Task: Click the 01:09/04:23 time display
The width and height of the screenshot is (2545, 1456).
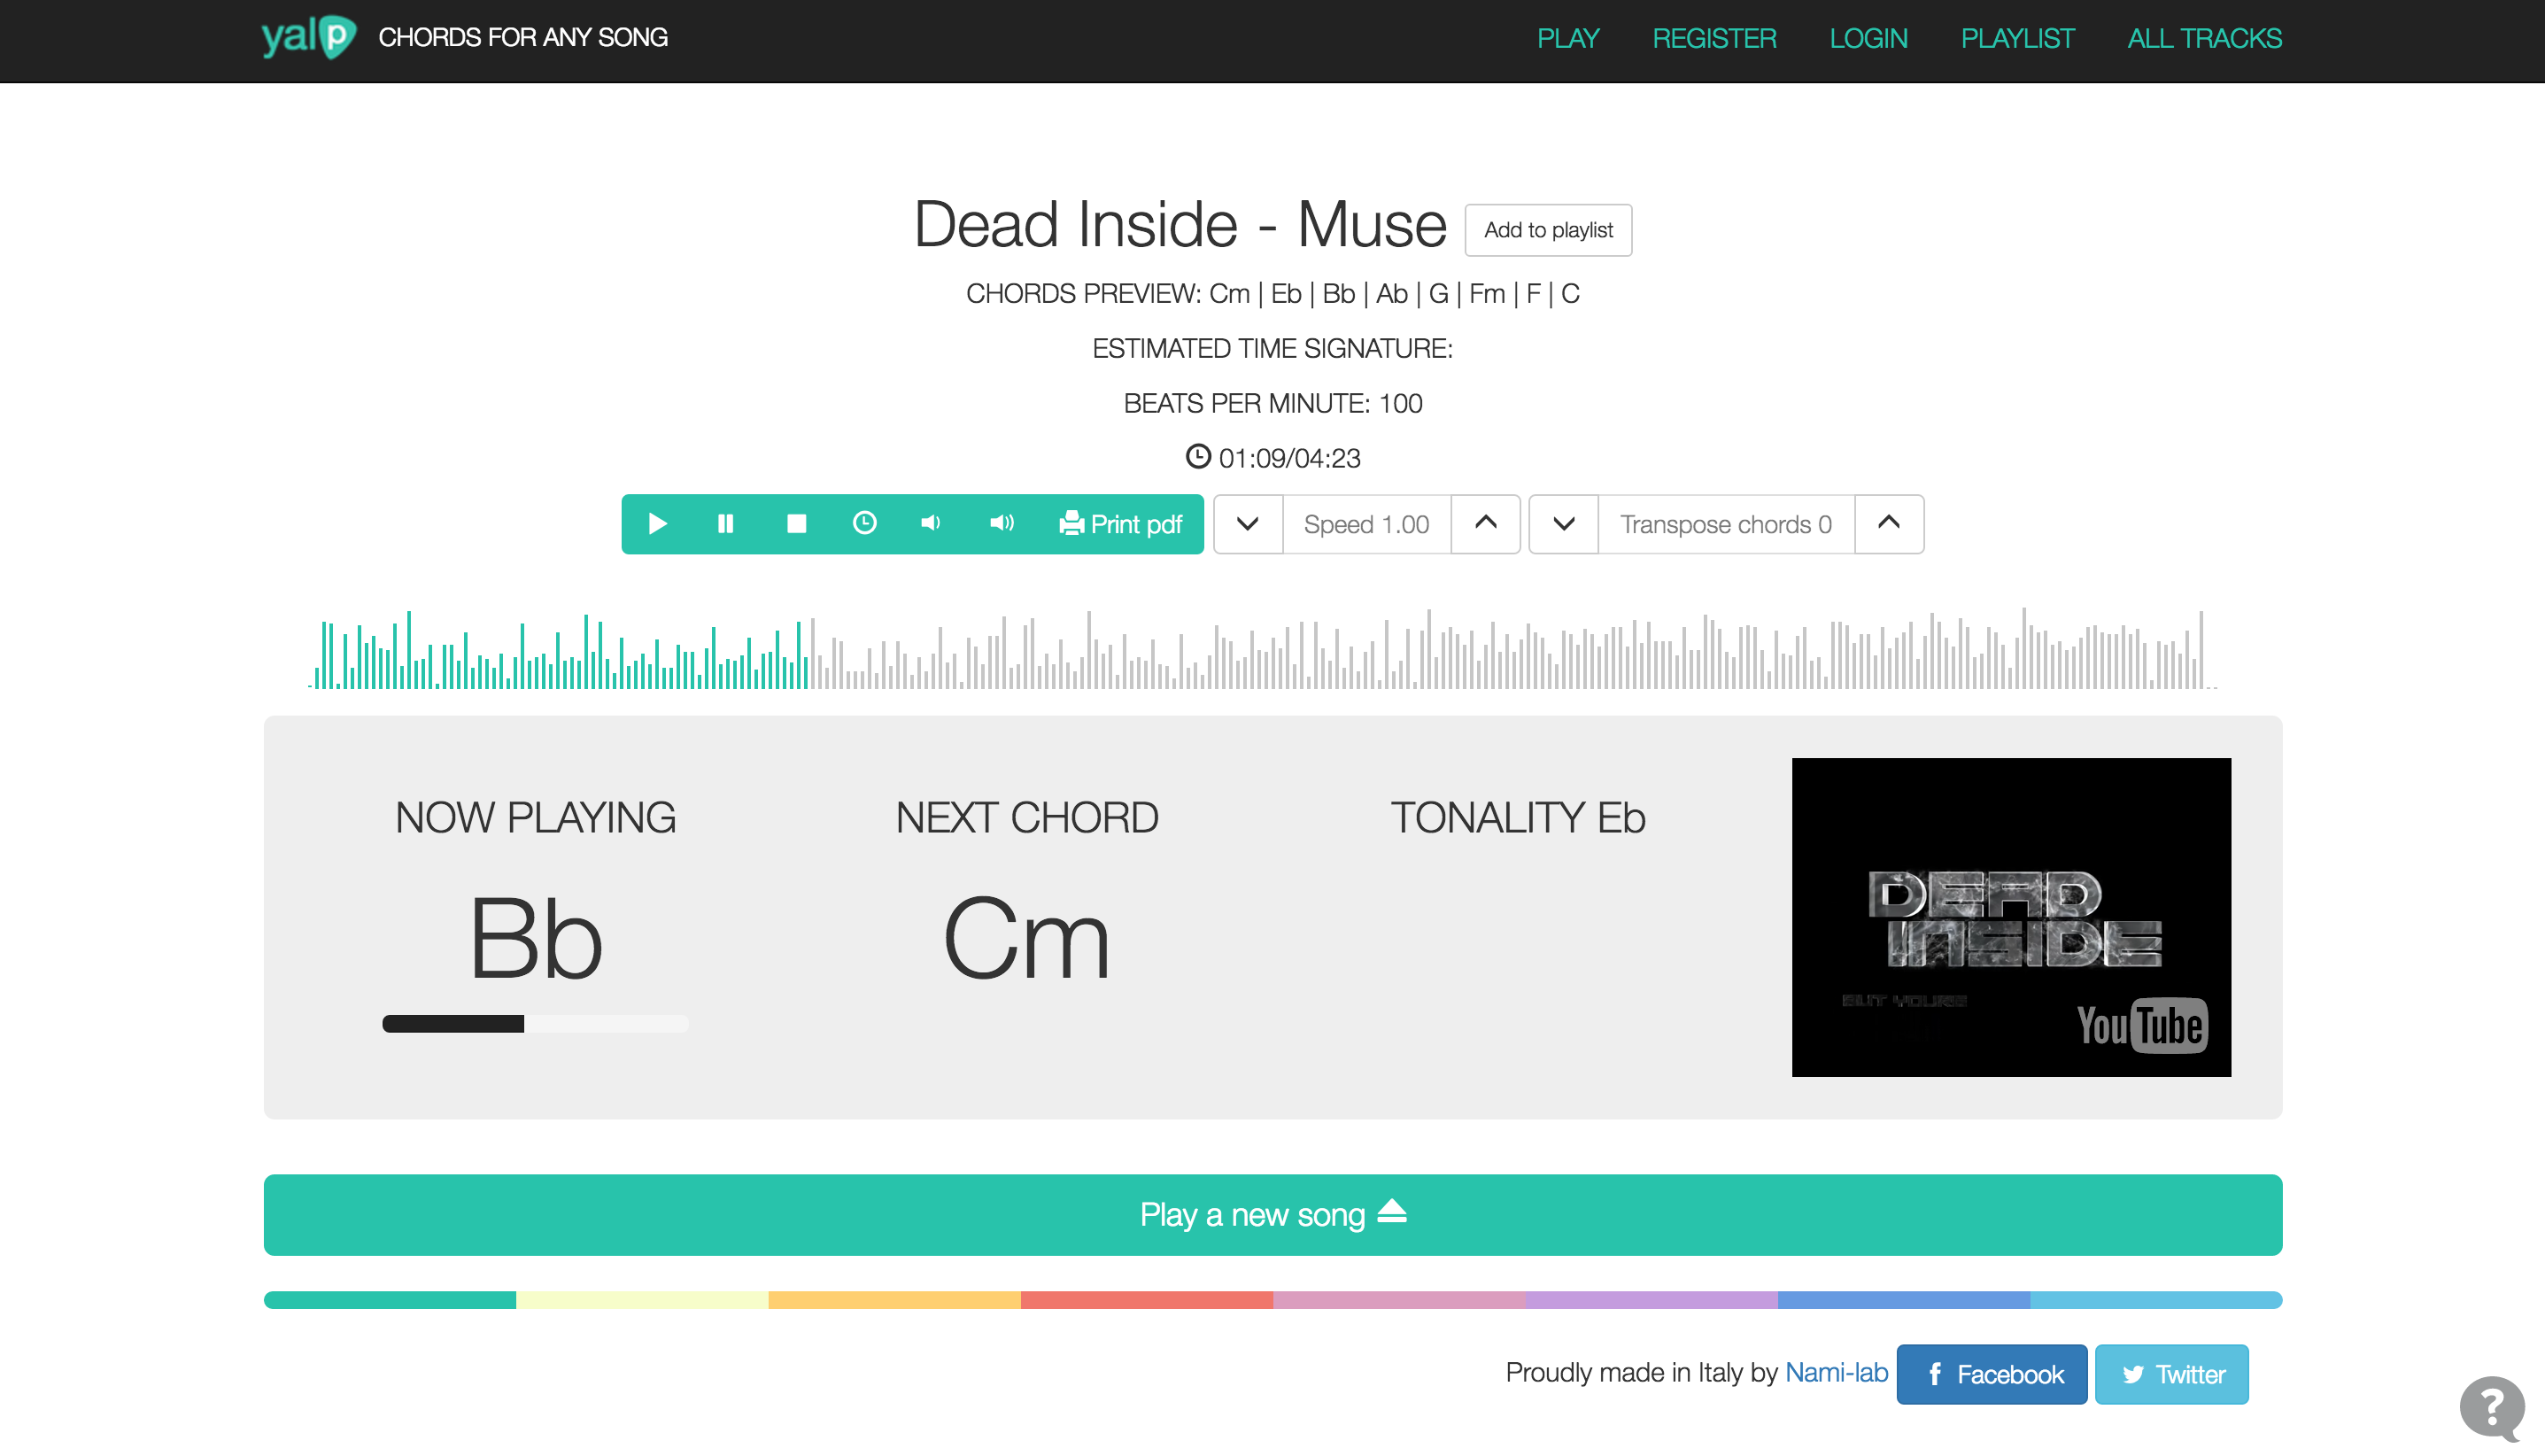Action: coord(1289,458)
